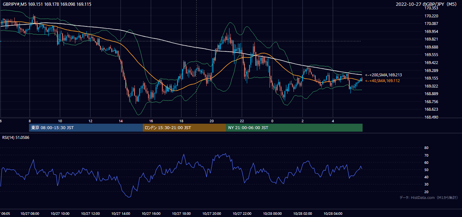Click price axis value 169.688
The image size is (462, 217).
431,47
